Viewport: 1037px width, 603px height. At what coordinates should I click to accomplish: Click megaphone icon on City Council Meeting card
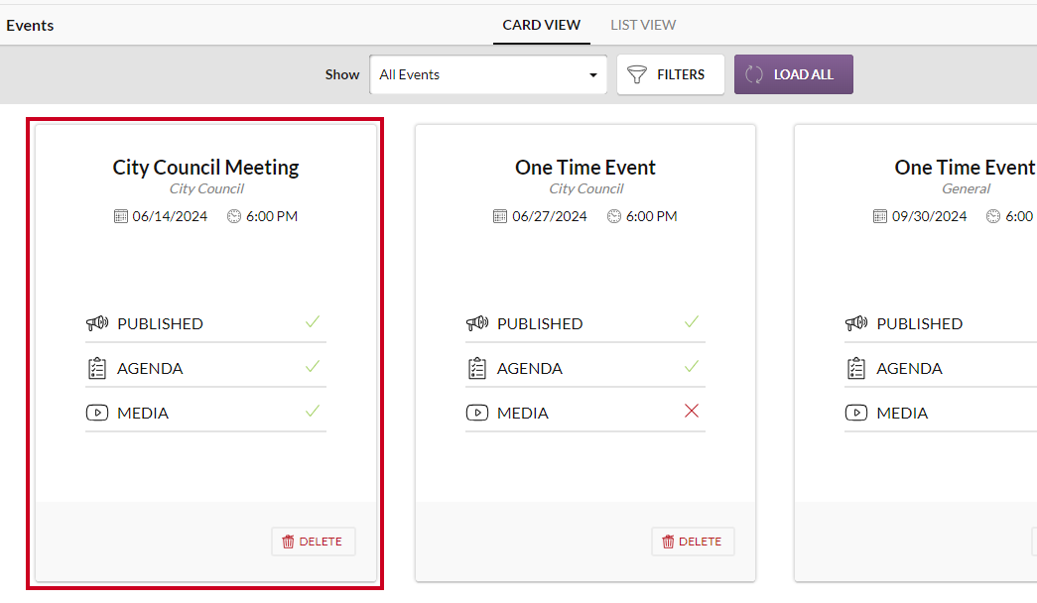click(x=97, y=323)
